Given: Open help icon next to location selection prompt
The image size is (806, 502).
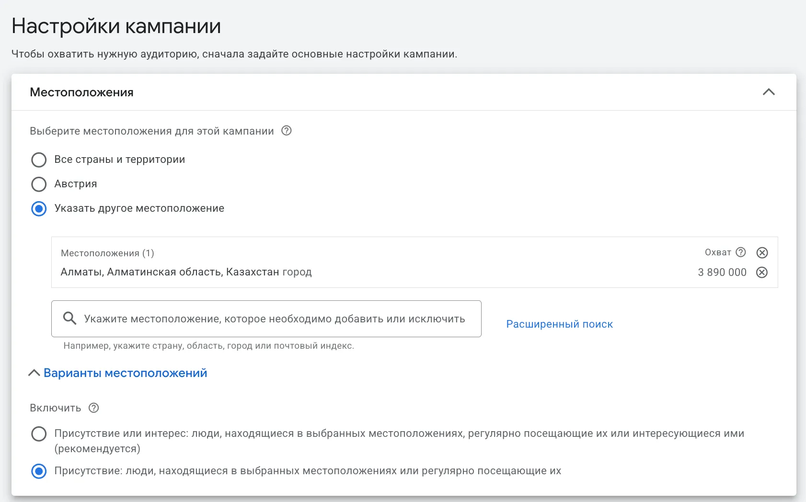Looking at the screenshot, I should [286, 131].
